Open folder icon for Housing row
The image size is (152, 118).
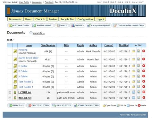[x=133, y=51]
